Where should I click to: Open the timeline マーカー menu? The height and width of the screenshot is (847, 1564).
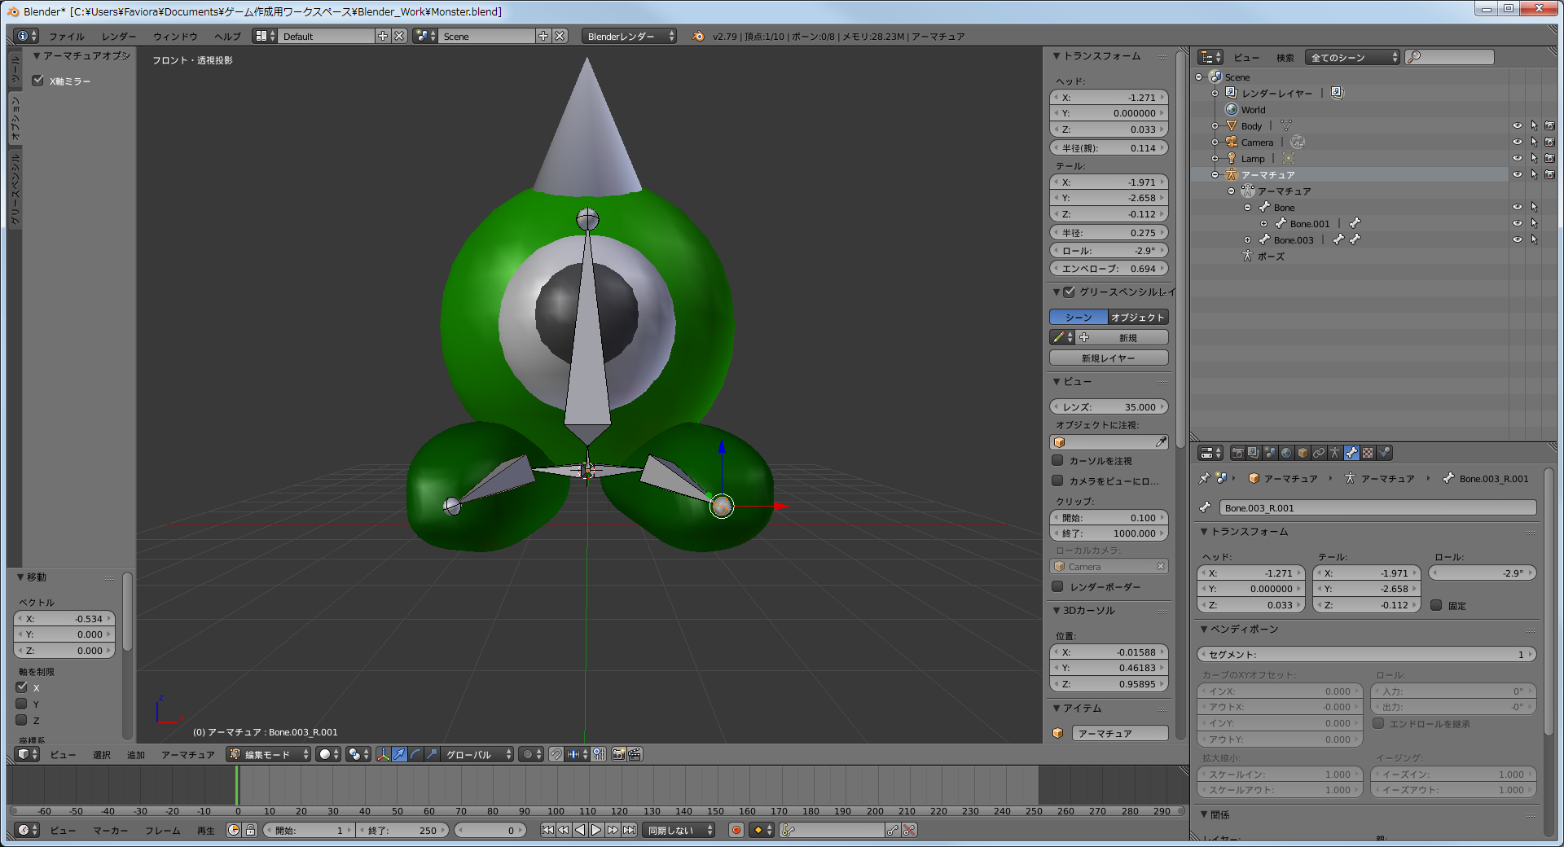111,830
